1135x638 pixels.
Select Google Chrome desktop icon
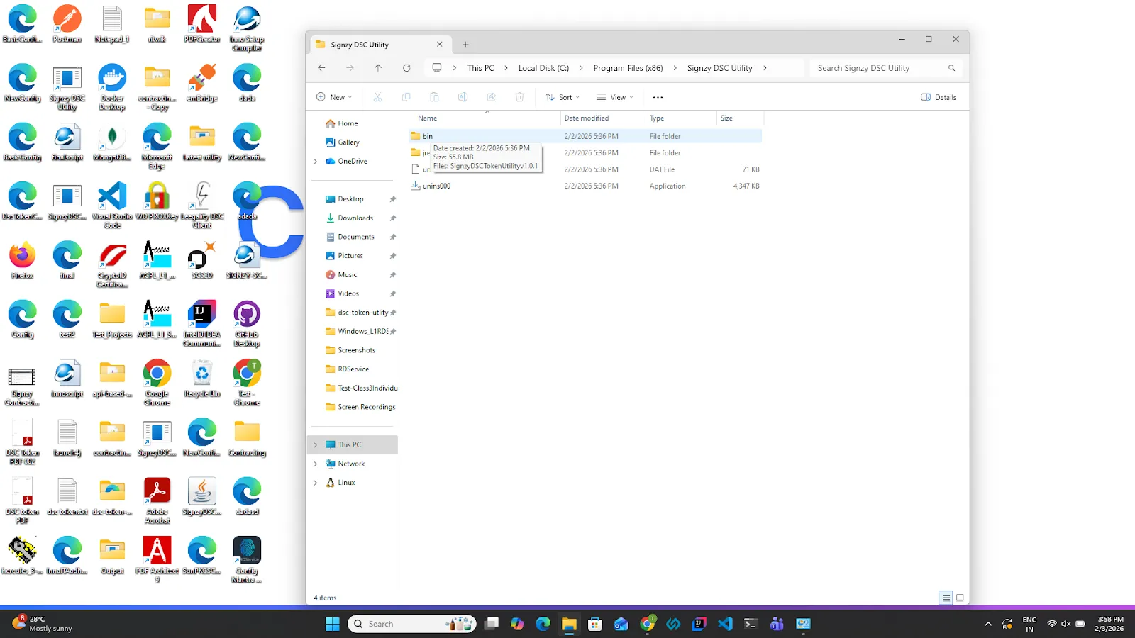(157, 383)
